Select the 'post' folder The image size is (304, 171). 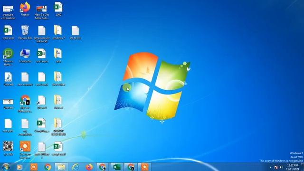tap(58, 56)
